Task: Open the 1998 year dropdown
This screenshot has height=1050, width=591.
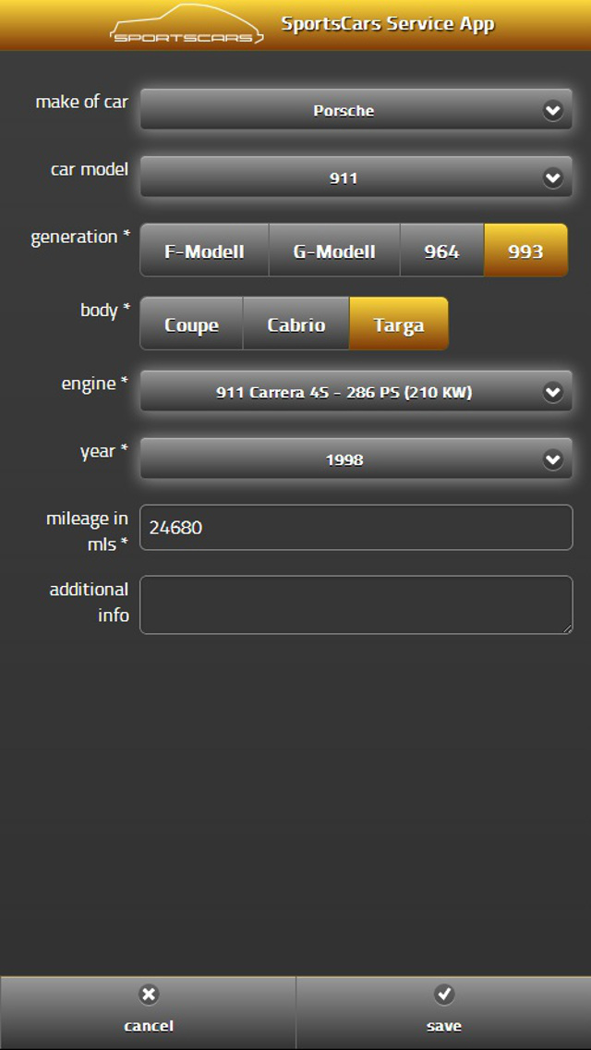Action: [x=356, y=459]
